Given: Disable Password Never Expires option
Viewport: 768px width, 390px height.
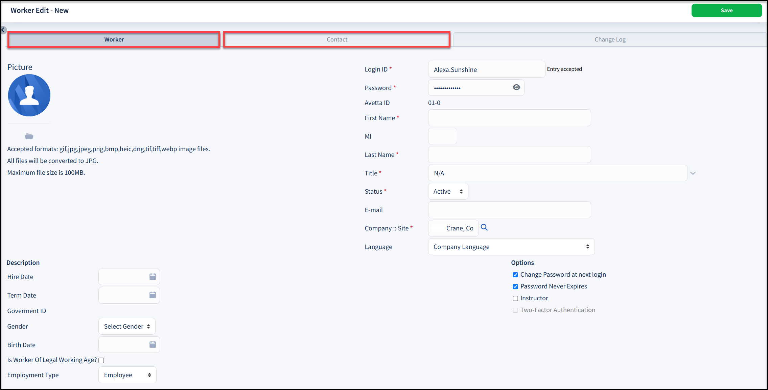Looking at the screenshot, I should (515, 286).
